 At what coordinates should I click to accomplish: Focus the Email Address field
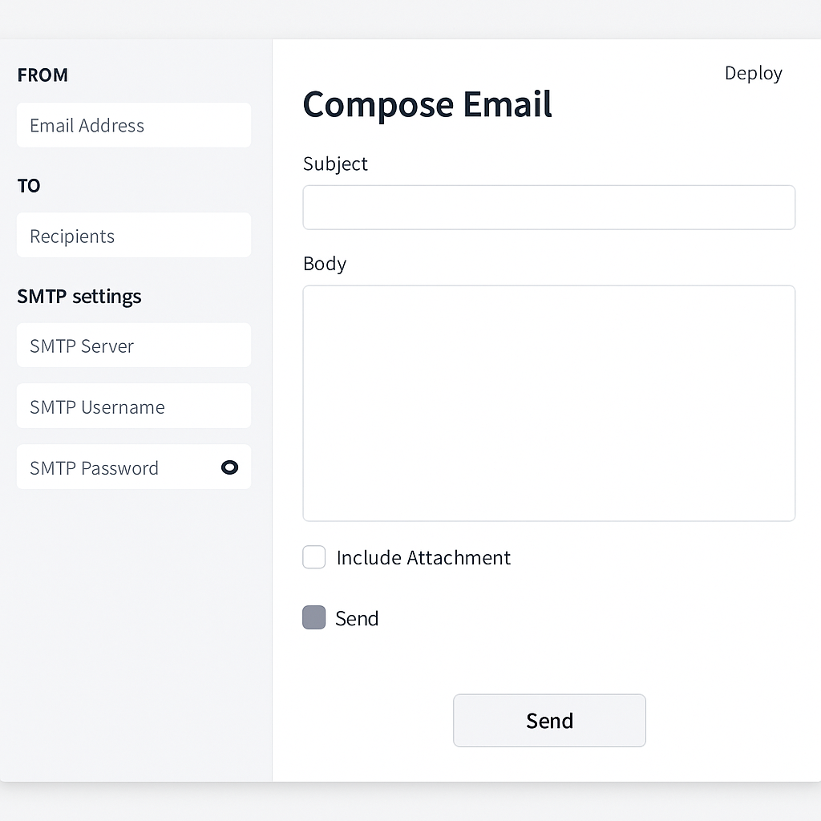click(x=133, y=125)
